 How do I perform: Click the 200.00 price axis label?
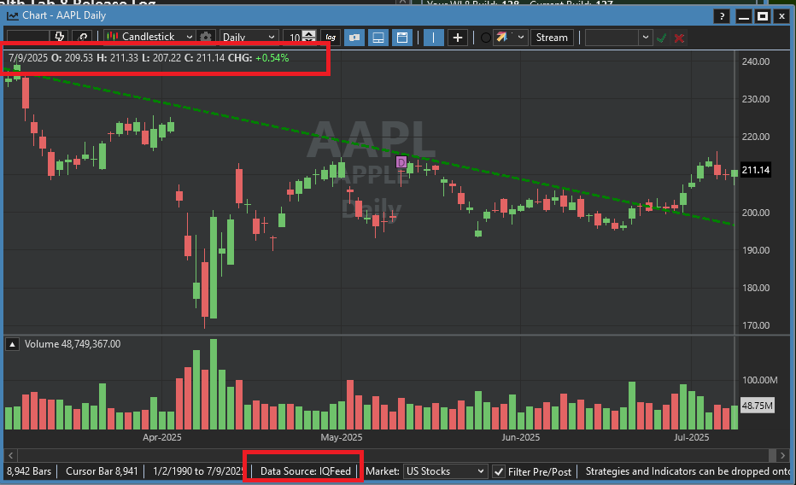pos(755,213)
